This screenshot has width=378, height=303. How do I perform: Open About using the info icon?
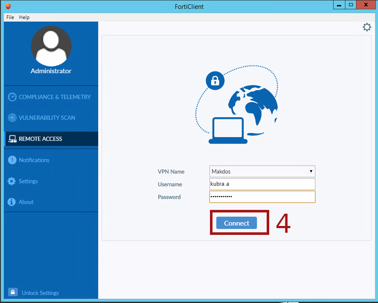12,202
